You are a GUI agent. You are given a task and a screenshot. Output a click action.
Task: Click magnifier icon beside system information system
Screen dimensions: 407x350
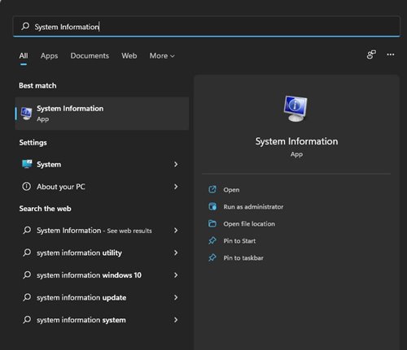(27, 320)
